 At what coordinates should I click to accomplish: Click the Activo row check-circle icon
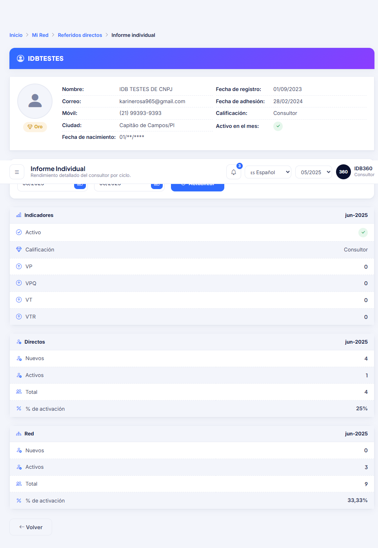(x=19, y=232)
